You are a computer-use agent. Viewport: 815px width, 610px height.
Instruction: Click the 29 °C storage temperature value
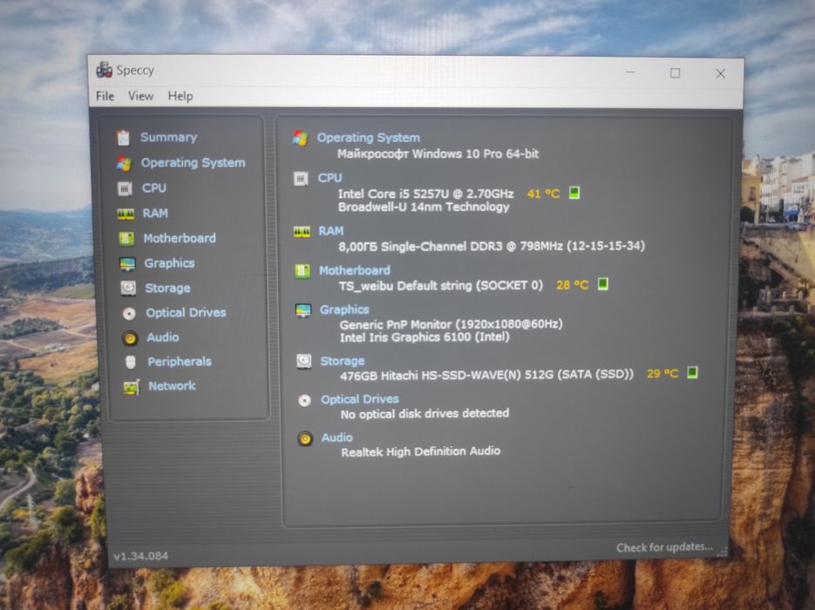click(x=662, y=373)
